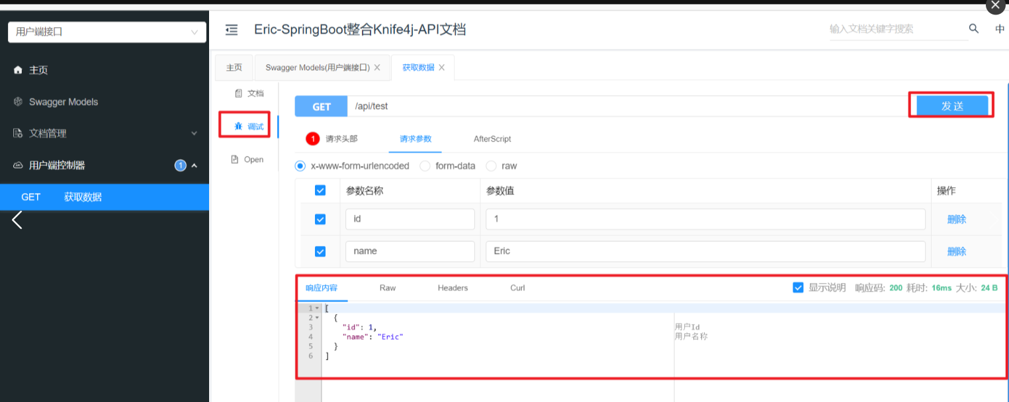Switch to 响应内容 response tab

coord(322,288)
